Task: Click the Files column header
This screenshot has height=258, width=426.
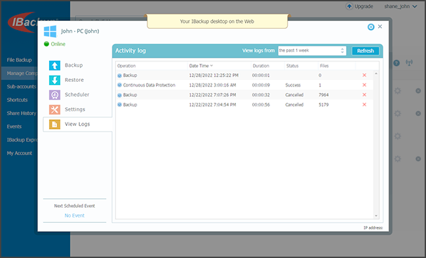Action: pyautogui.click(x=324, y=65)
